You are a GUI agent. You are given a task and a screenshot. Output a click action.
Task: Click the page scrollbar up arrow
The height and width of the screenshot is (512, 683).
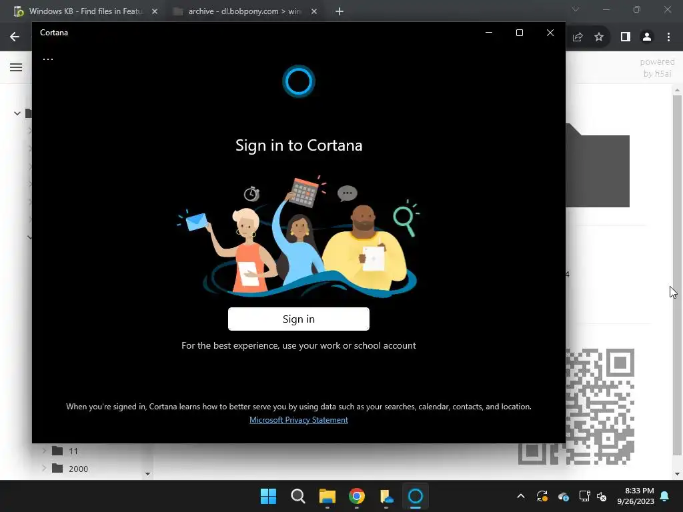click(677, 90)
